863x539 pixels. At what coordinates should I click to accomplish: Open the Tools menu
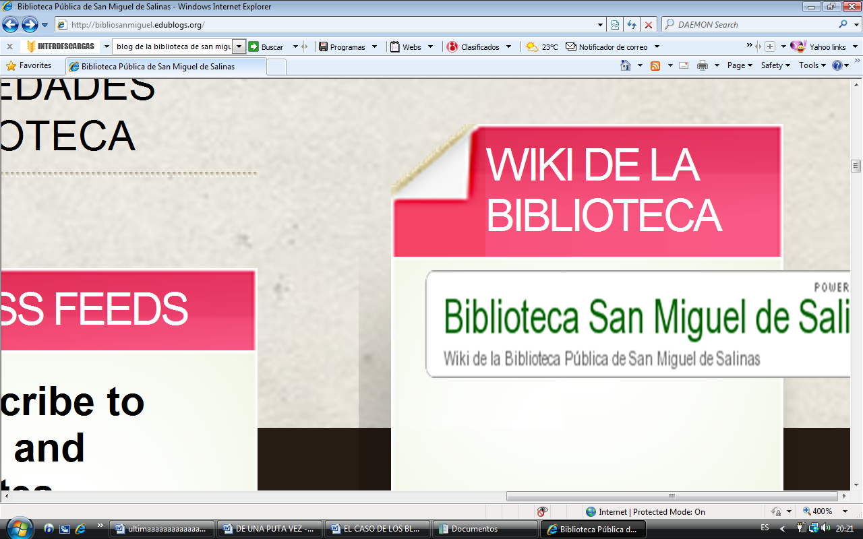(x=812, y=65)
